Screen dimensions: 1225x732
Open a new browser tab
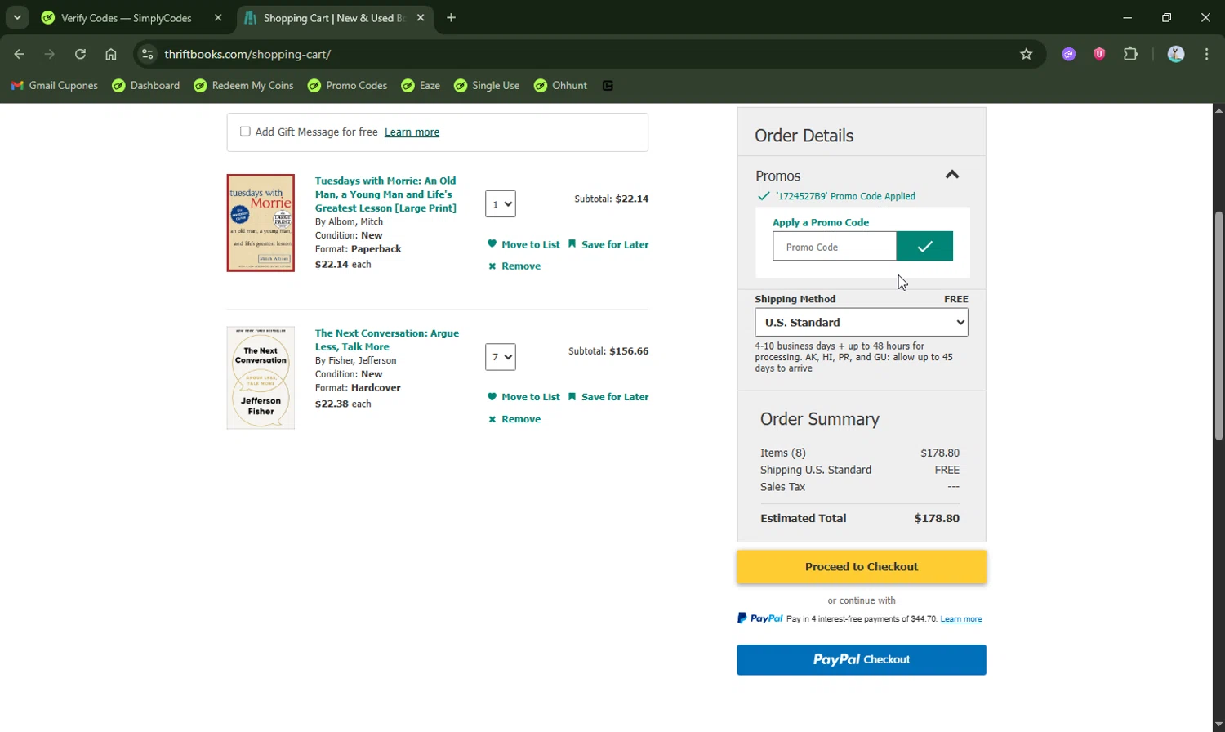coord(452,17)
